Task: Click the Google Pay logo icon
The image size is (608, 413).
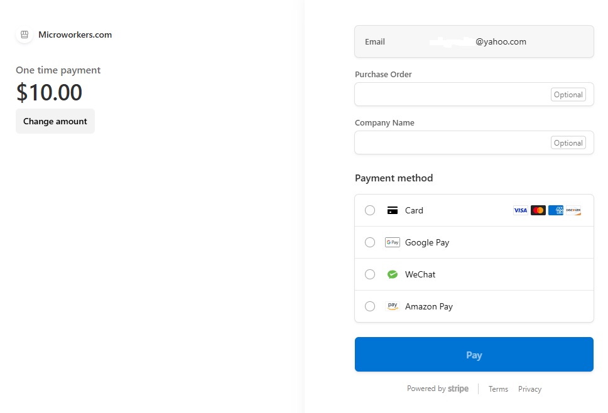Action: 393,242
